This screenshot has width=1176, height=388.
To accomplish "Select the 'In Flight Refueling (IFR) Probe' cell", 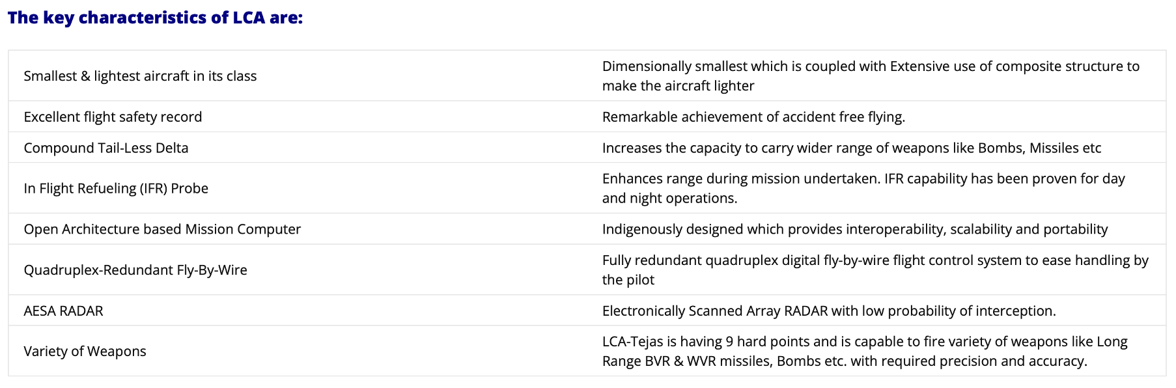I will (x=116, y=189).
